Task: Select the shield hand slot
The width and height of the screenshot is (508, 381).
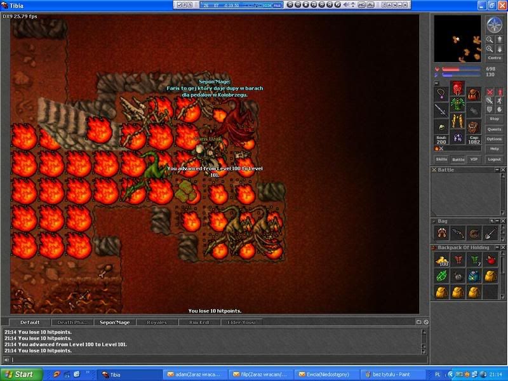Action: [x=473, y=110]
